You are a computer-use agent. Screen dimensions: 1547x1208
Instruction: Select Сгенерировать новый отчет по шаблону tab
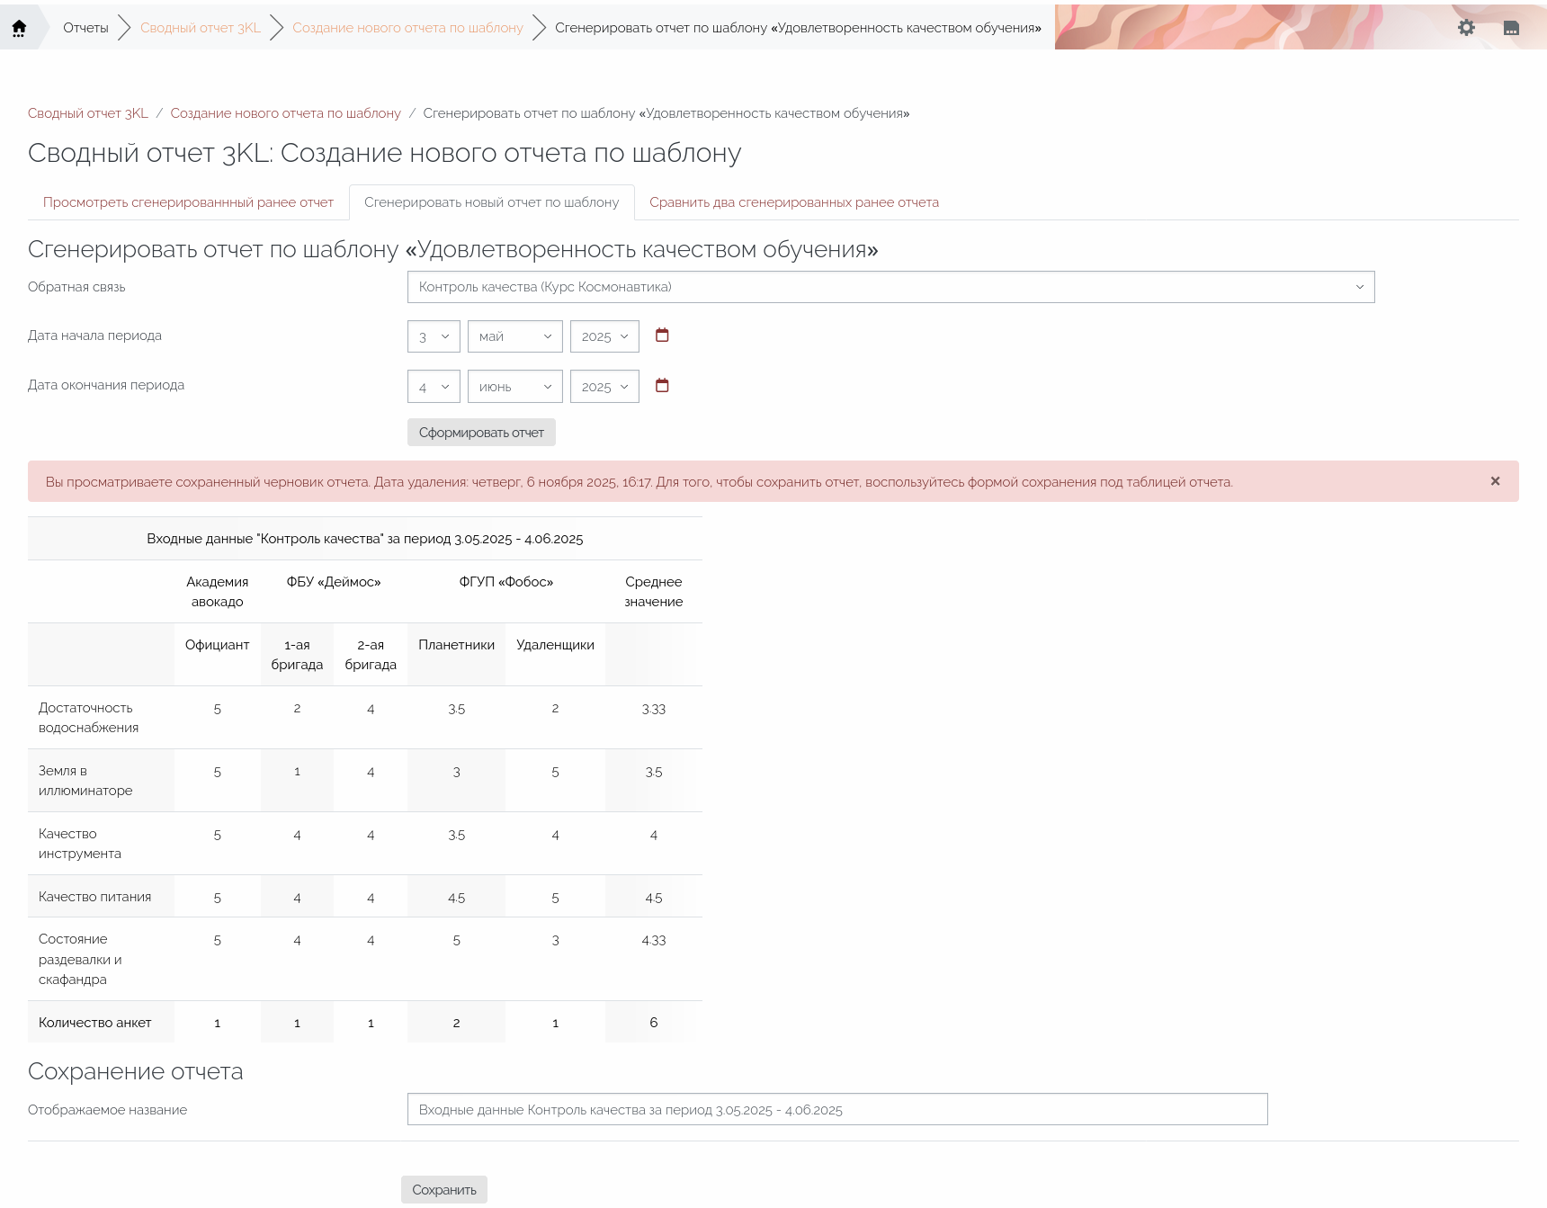tap(491, 202)
